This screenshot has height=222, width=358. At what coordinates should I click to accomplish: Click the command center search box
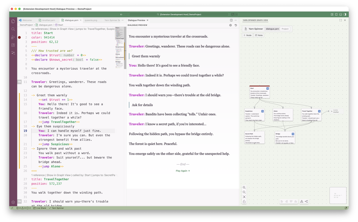(179, 14)
